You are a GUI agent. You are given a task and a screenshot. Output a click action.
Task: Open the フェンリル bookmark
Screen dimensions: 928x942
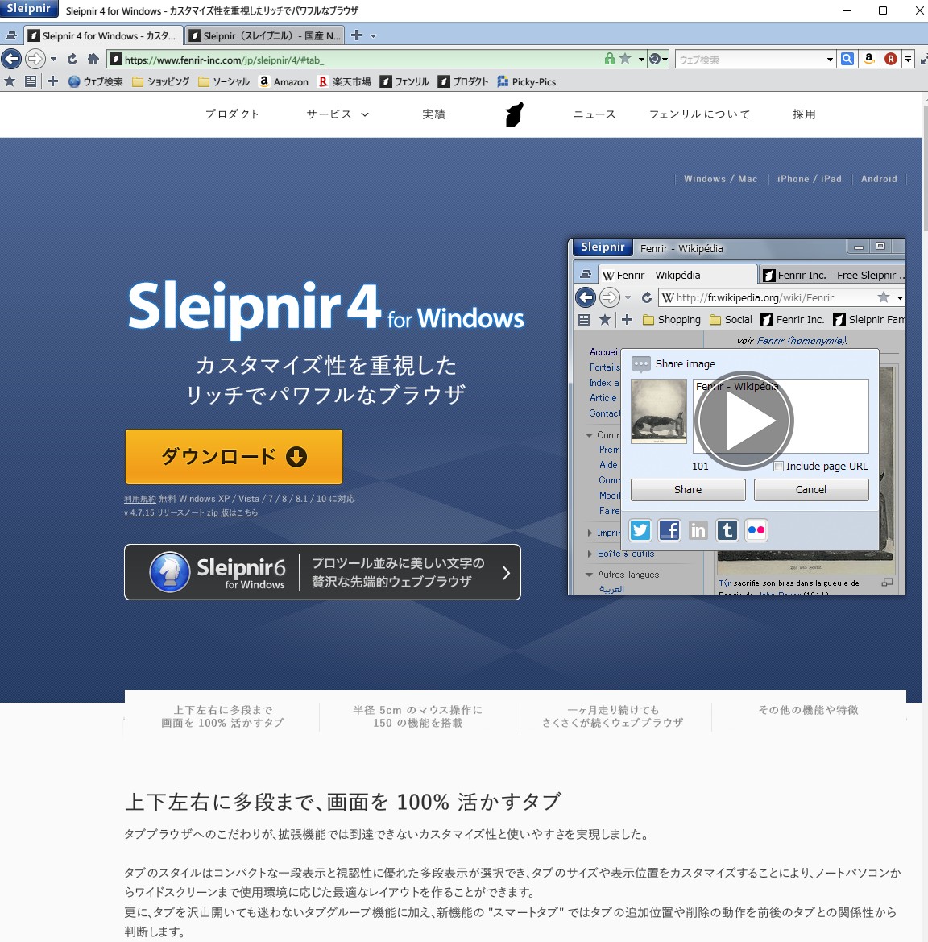(405, 81)
